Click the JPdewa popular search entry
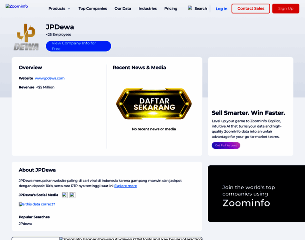The width and height of the screenshot is (305, 240). (25, 224)
